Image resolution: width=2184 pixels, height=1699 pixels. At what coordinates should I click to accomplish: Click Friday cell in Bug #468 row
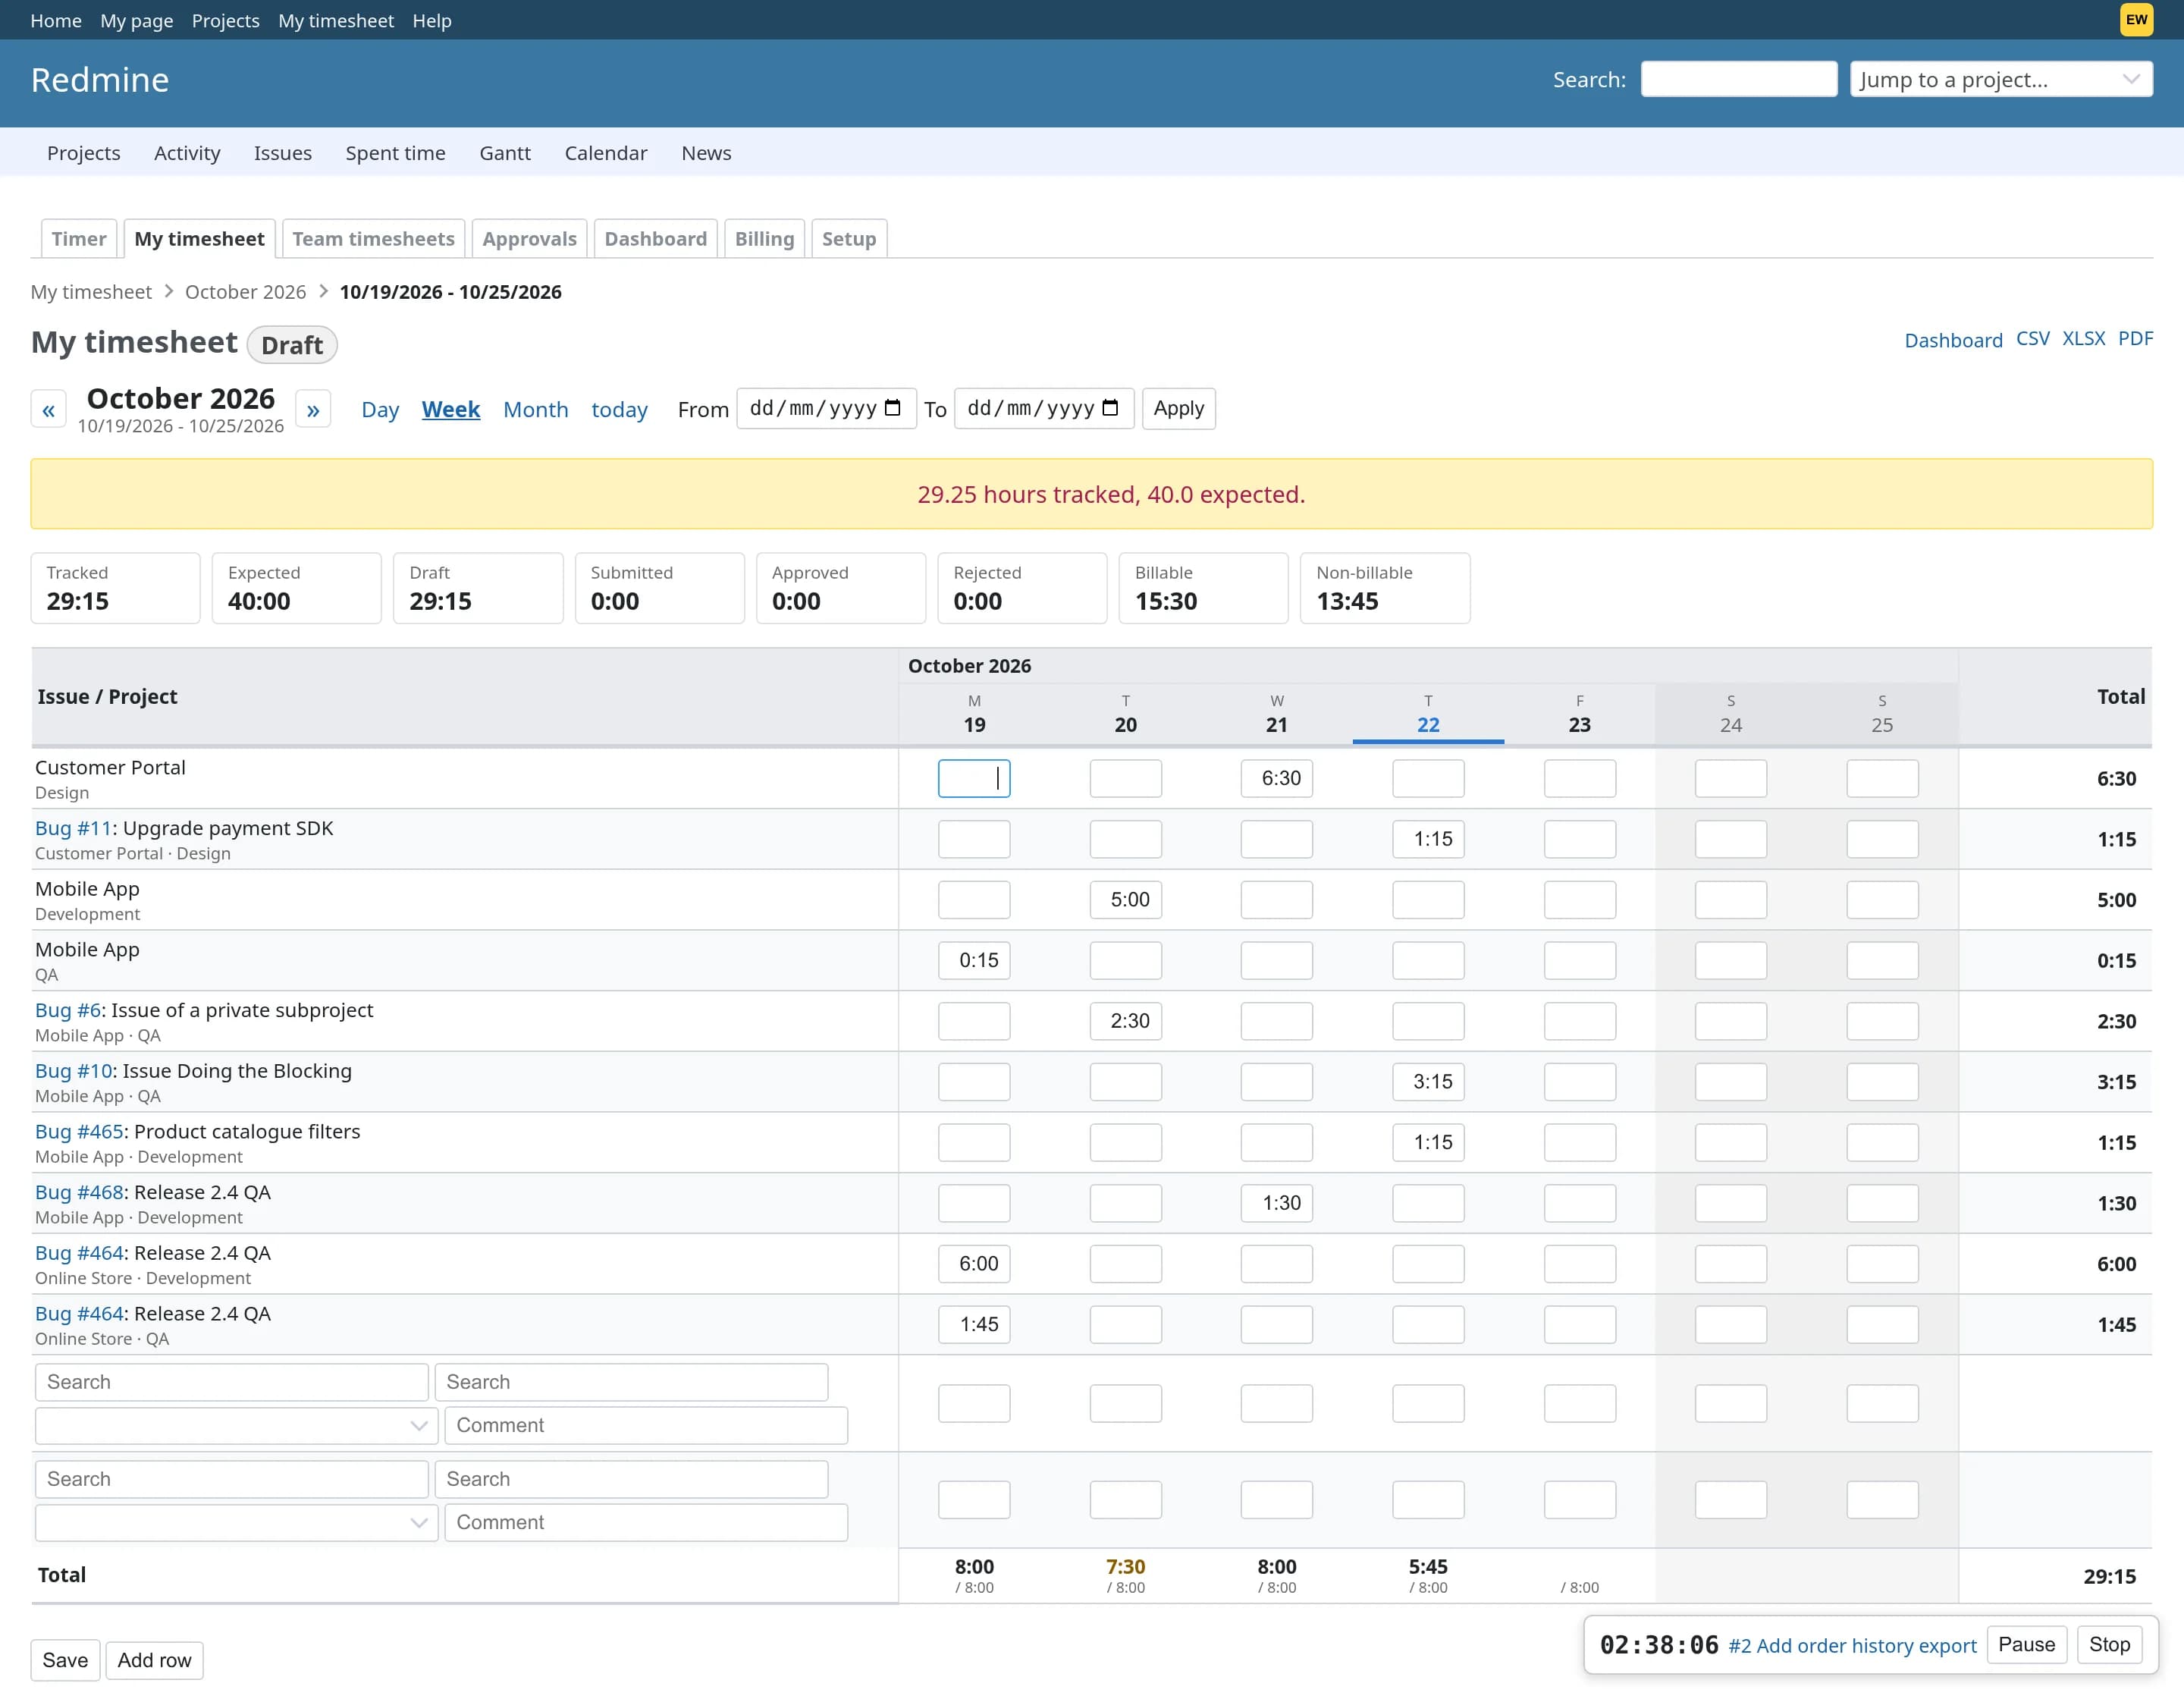[1579, 1203]
